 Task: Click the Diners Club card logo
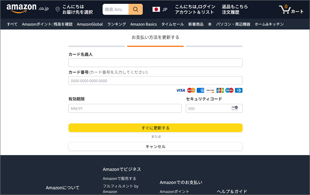[239, 90]
